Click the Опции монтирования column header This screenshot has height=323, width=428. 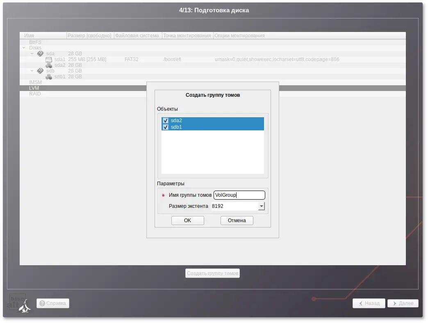pyautogui.click(x=310, y=36)
